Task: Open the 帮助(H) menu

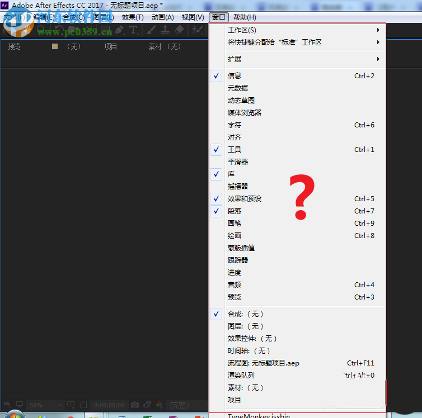Action: pyautogui.click(x=245, y=17)
